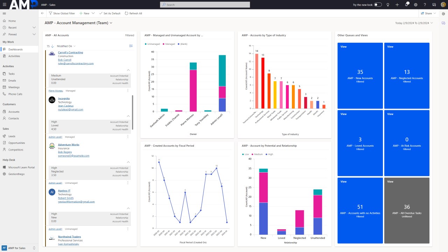Switch view using the list layout icon

(131, 46)
